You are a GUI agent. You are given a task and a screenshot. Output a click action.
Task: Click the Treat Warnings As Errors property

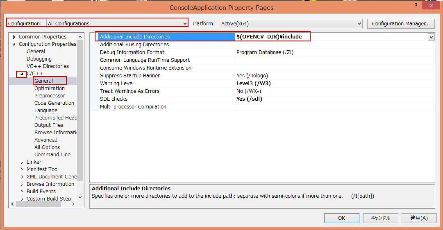pyautogui.click(x=129, y=91)
